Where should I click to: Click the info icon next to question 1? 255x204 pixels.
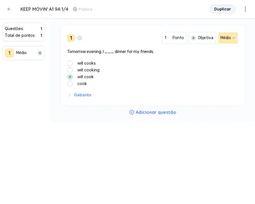(x=80, y=38)
